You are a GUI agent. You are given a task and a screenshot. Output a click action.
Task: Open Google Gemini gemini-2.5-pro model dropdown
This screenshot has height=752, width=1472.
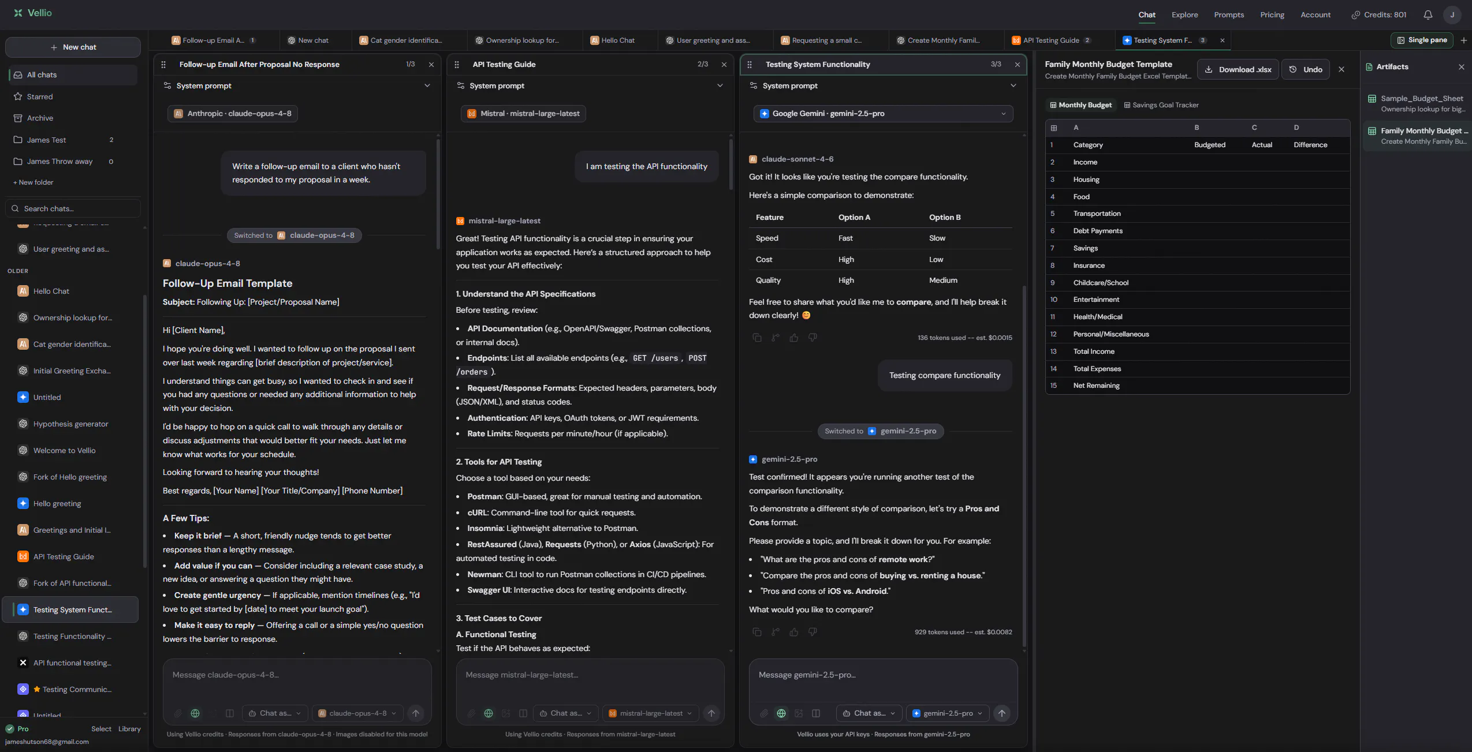(x=883, y=114)
